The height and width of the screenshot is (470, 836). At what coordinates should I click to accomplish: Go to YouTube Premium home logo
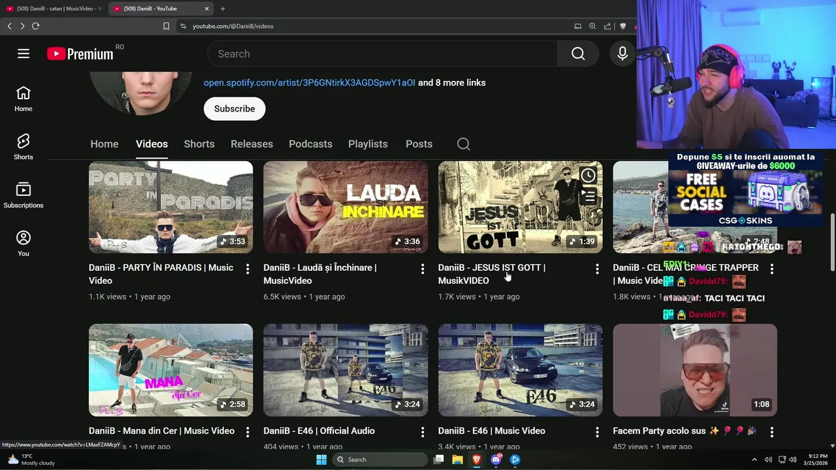click(x=80, y=54)
